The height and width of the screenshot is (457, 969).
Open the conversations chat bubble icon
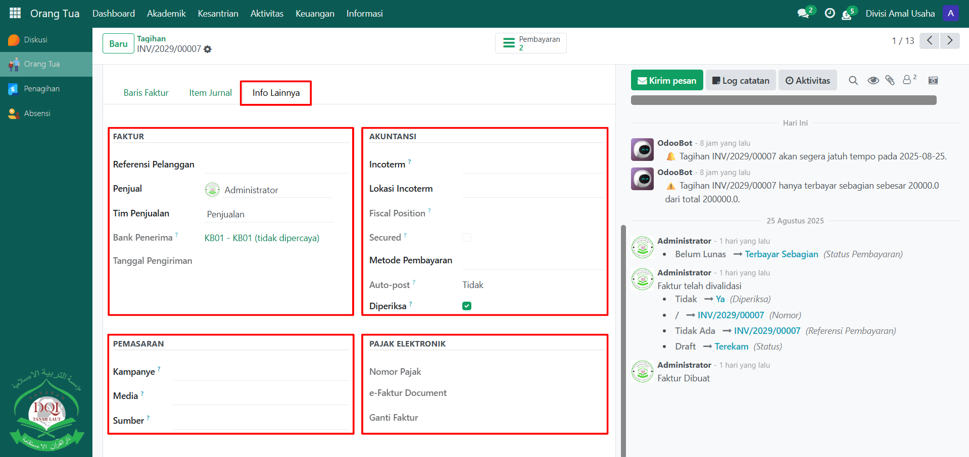pos(803,14)
